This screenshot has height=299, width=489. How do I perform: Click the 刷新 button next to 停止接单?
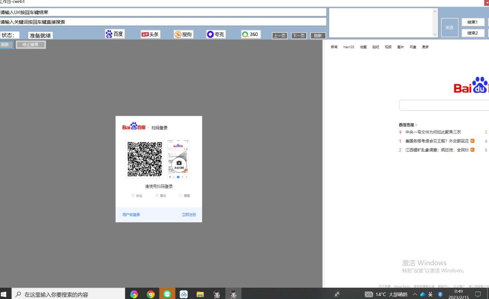[6, 45]
